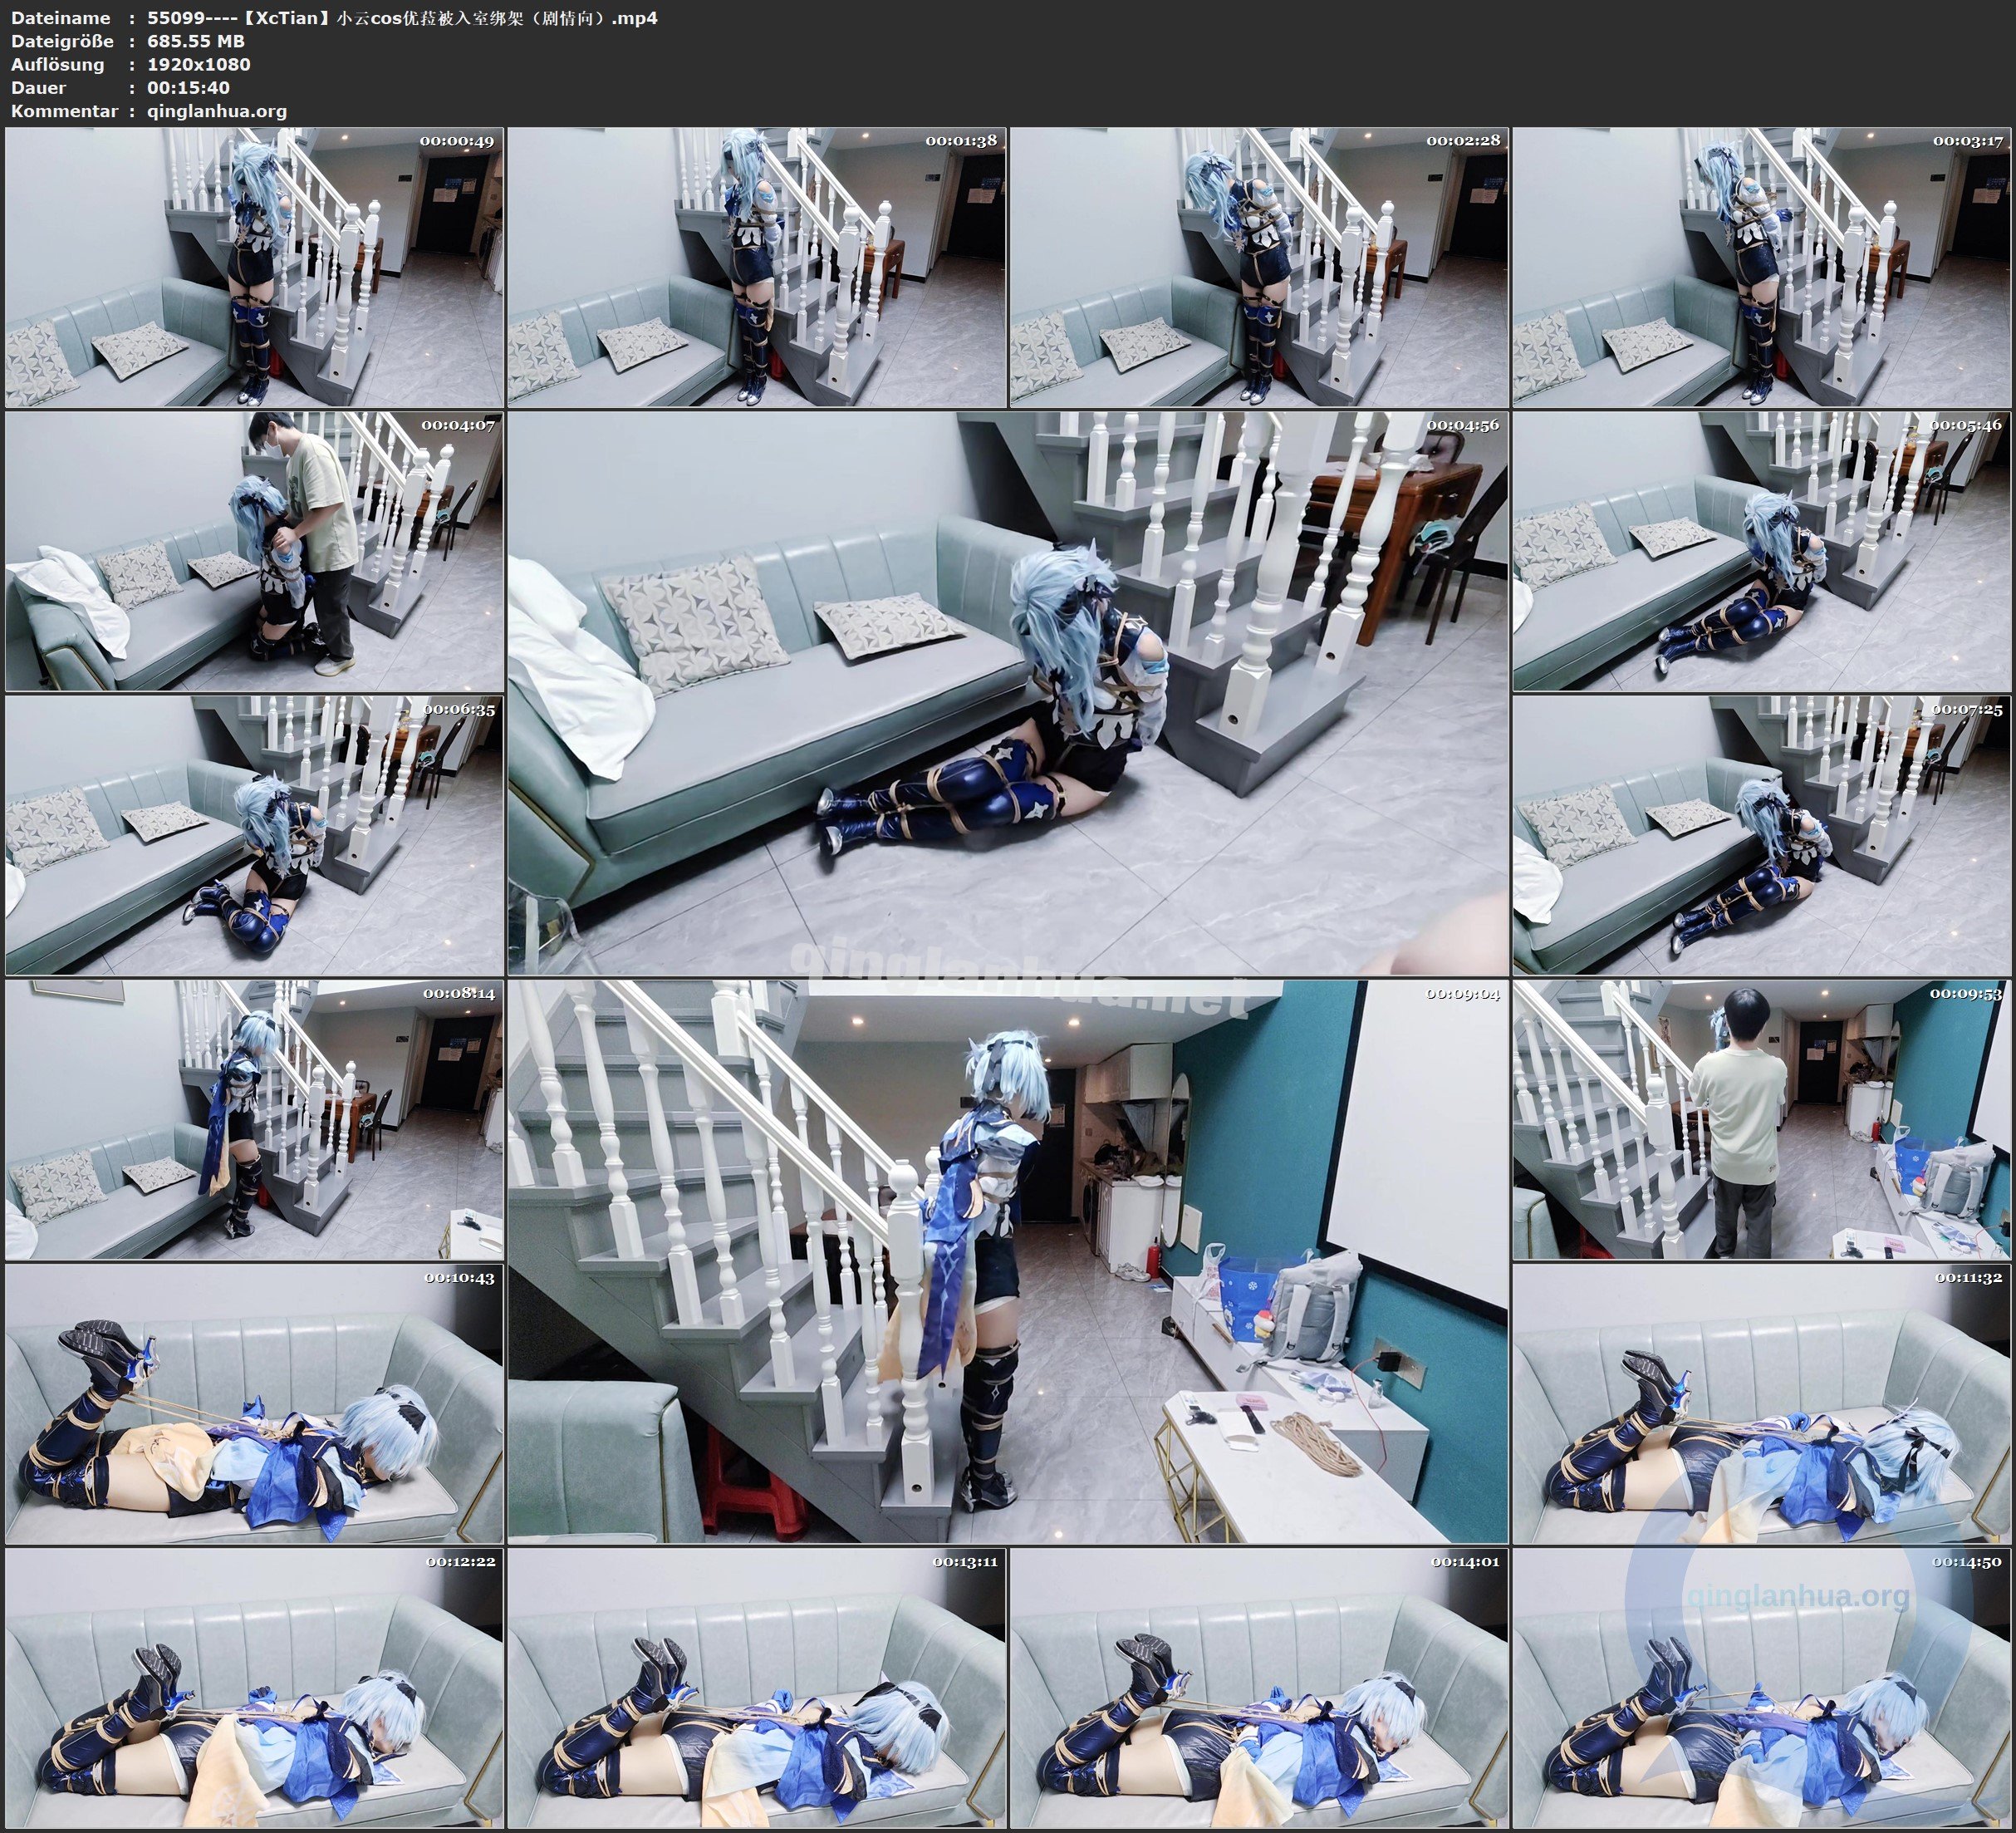Select the thumbnail marked 00:04:07
The height and width of the screenshot is (1833, 2016).
254,551
